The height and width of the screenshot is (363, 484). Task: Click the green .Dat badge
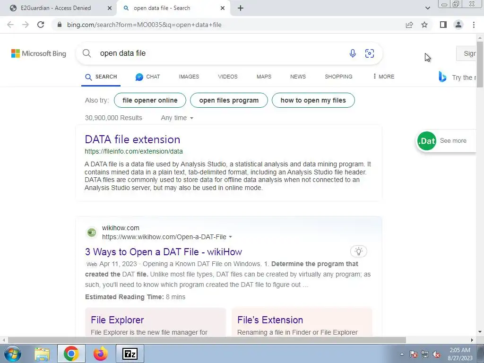(427, 141)
